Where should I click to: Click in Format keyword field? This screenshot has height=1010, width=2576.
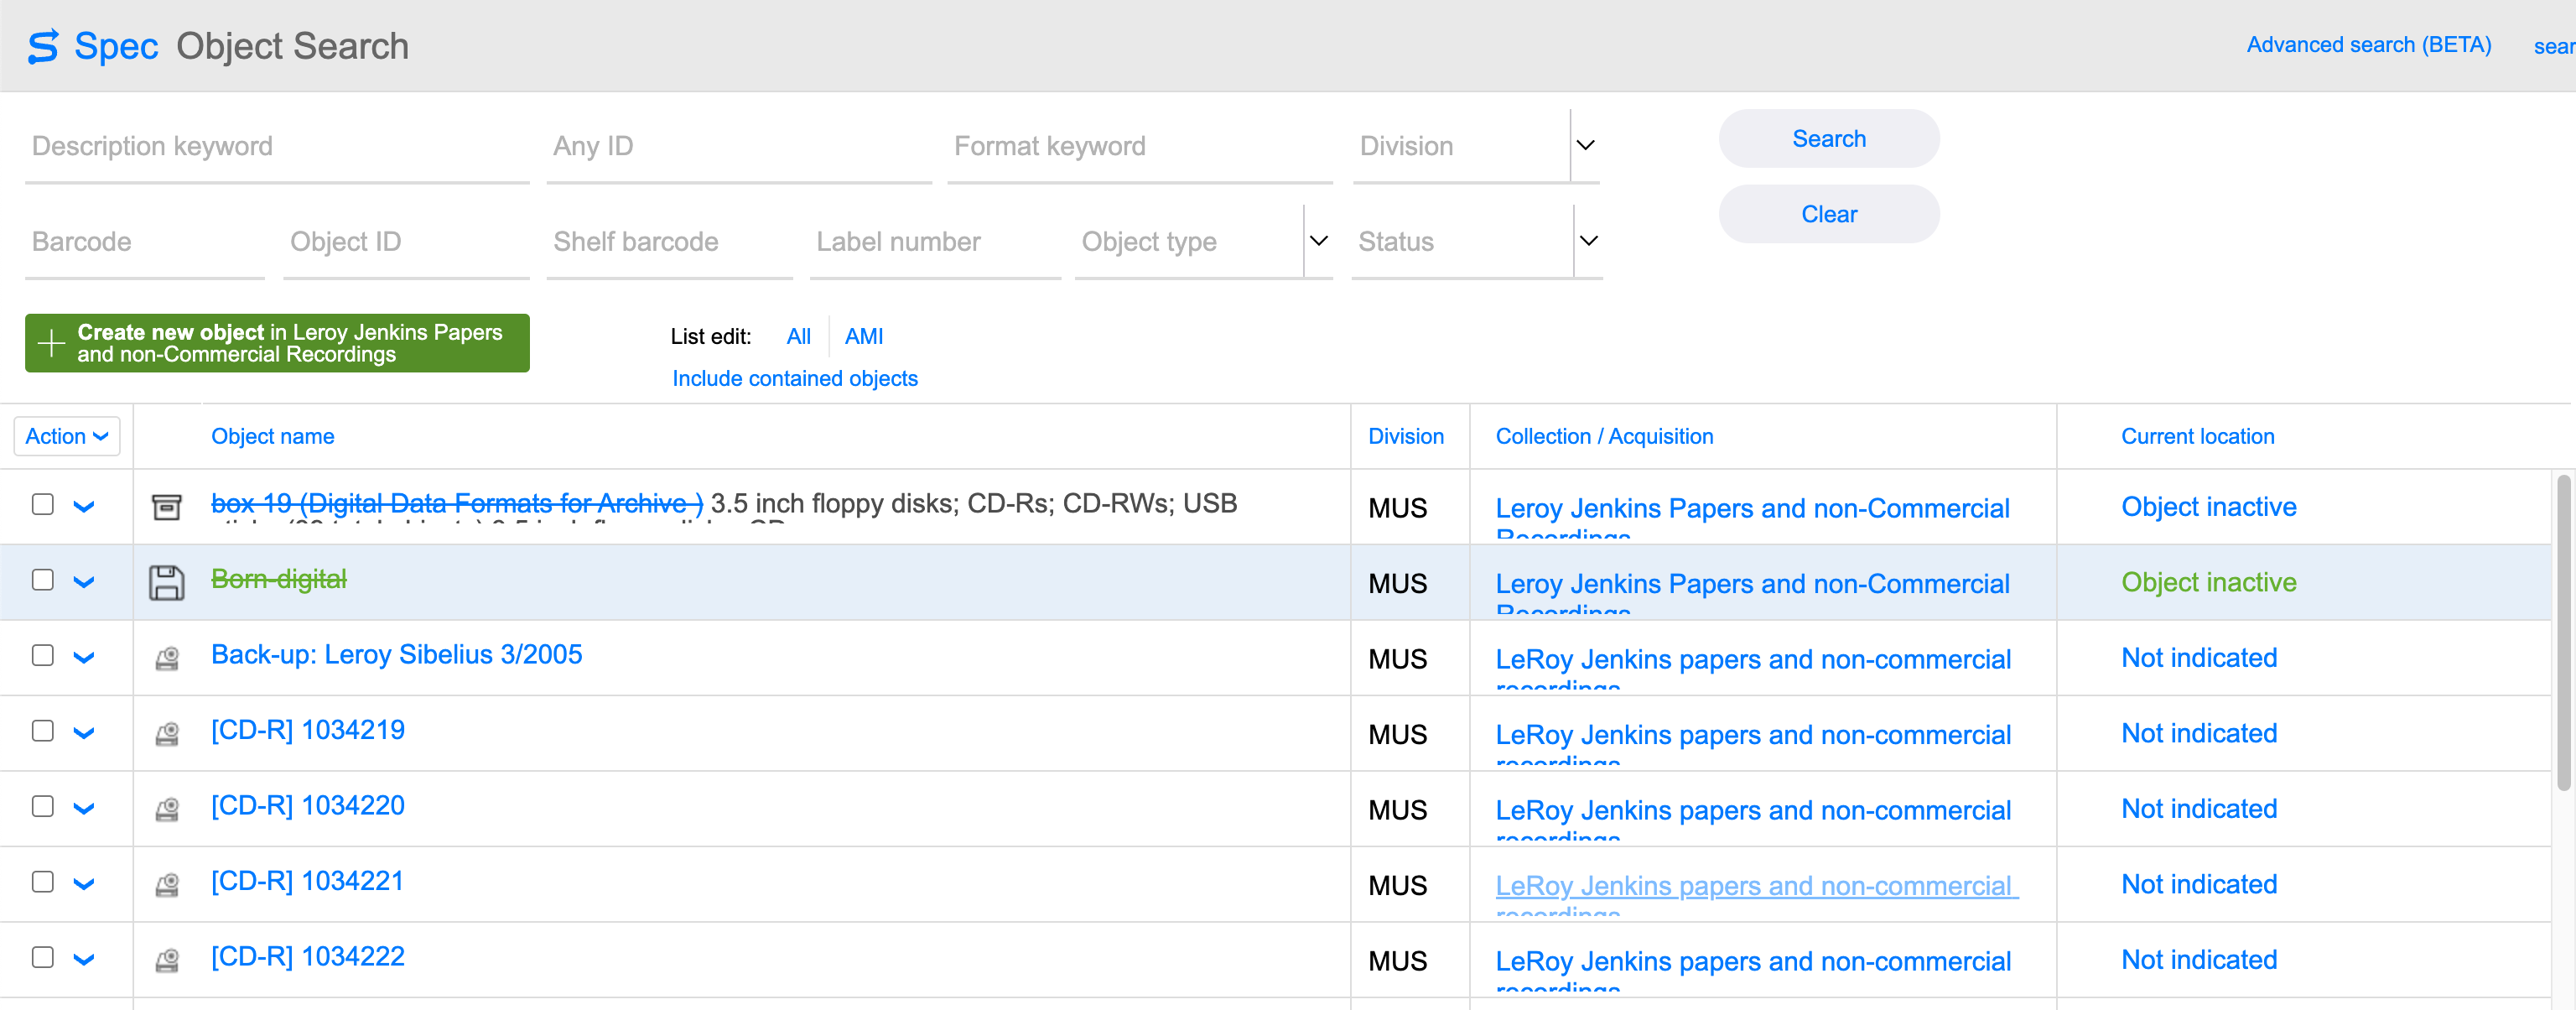(1140, 146)
